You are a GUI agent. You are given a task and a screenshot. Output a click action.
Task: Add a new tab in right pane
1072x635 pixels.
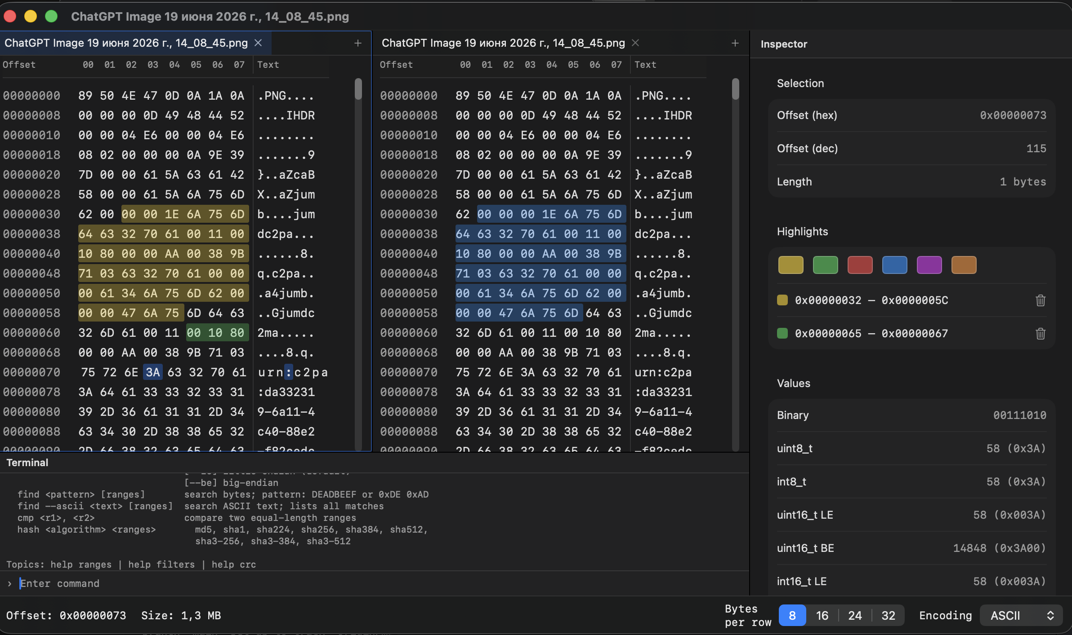click(735, 43)
